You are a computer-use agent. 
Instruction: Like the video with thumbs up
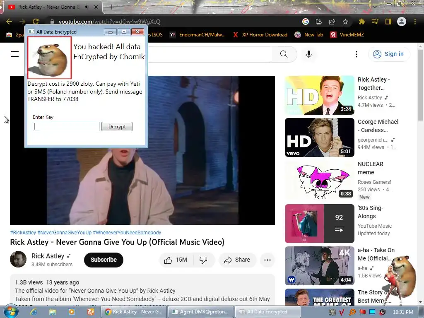point(176,260)
